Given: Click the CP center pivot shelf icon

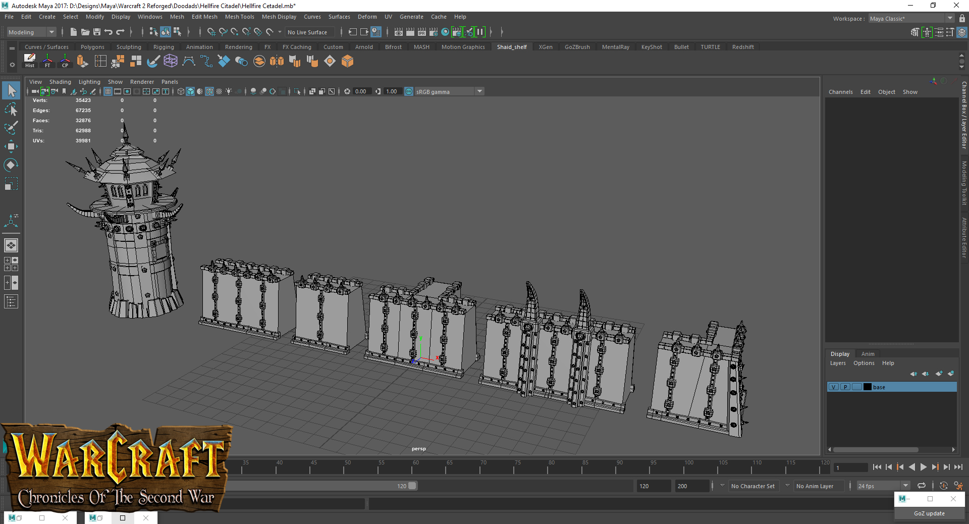Looking at the screenshot, I should pos(65,61).
